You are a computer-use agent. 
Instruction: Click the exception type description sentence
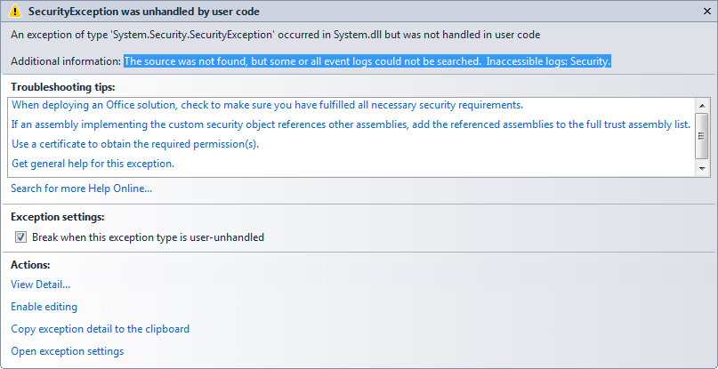275,35
